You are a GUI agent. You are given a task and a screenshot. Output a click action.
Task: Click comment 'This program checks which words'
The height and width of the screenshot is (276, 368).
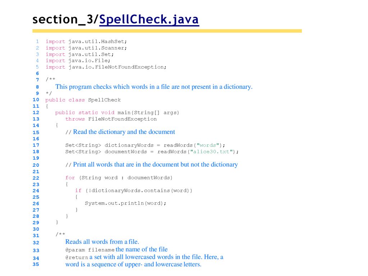154,87
